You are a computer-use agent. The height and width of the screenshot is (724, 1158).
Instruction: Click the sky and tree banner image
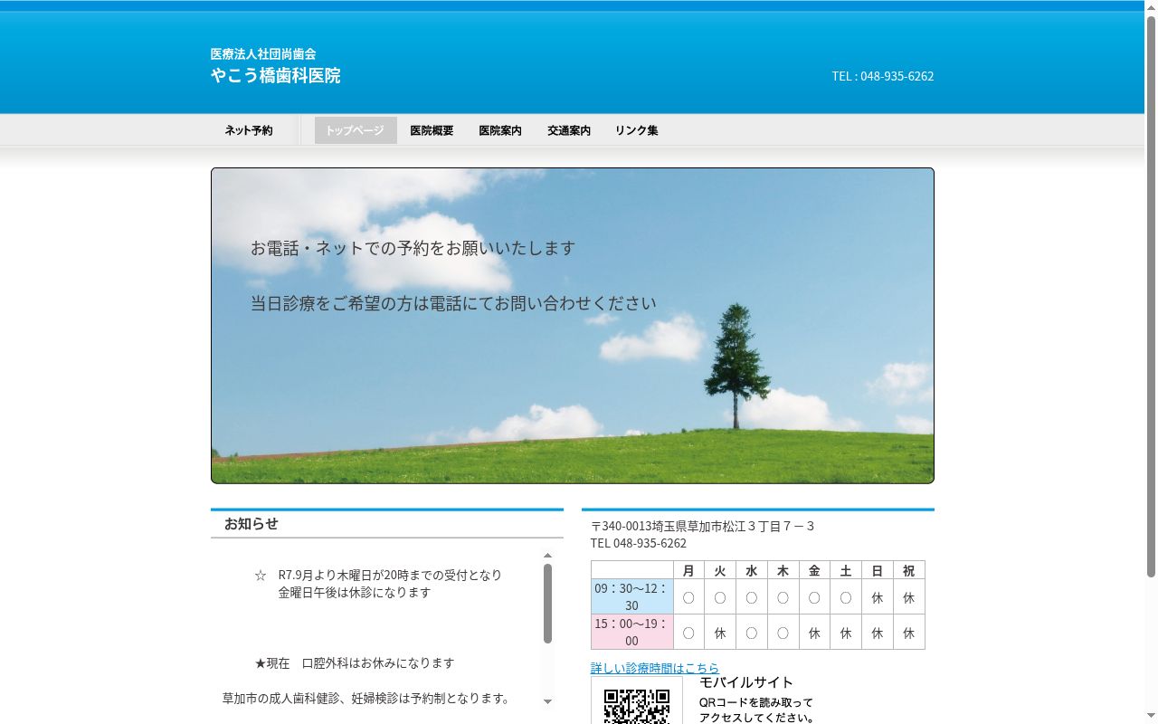573,326
